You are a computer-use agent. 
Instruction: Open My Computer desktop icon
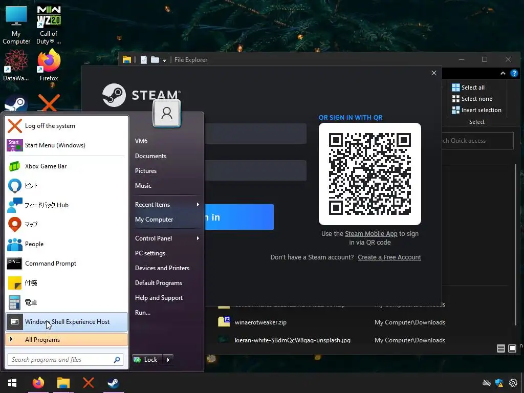coord(16,25)
